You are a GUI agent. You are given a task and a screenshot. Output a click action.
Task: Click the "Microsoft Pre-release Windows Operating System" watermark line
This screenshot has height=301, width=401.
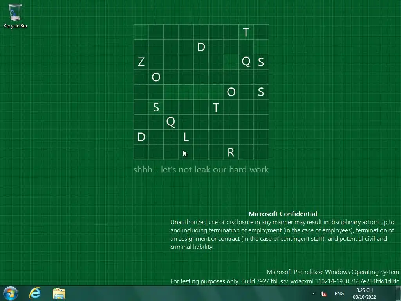(333, 272)
